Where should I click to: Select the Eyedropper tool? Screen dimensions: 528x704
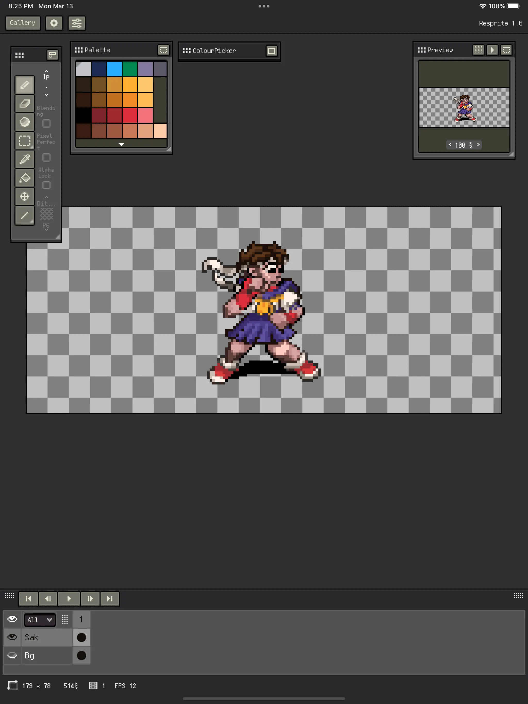click(x=24, y=159)
